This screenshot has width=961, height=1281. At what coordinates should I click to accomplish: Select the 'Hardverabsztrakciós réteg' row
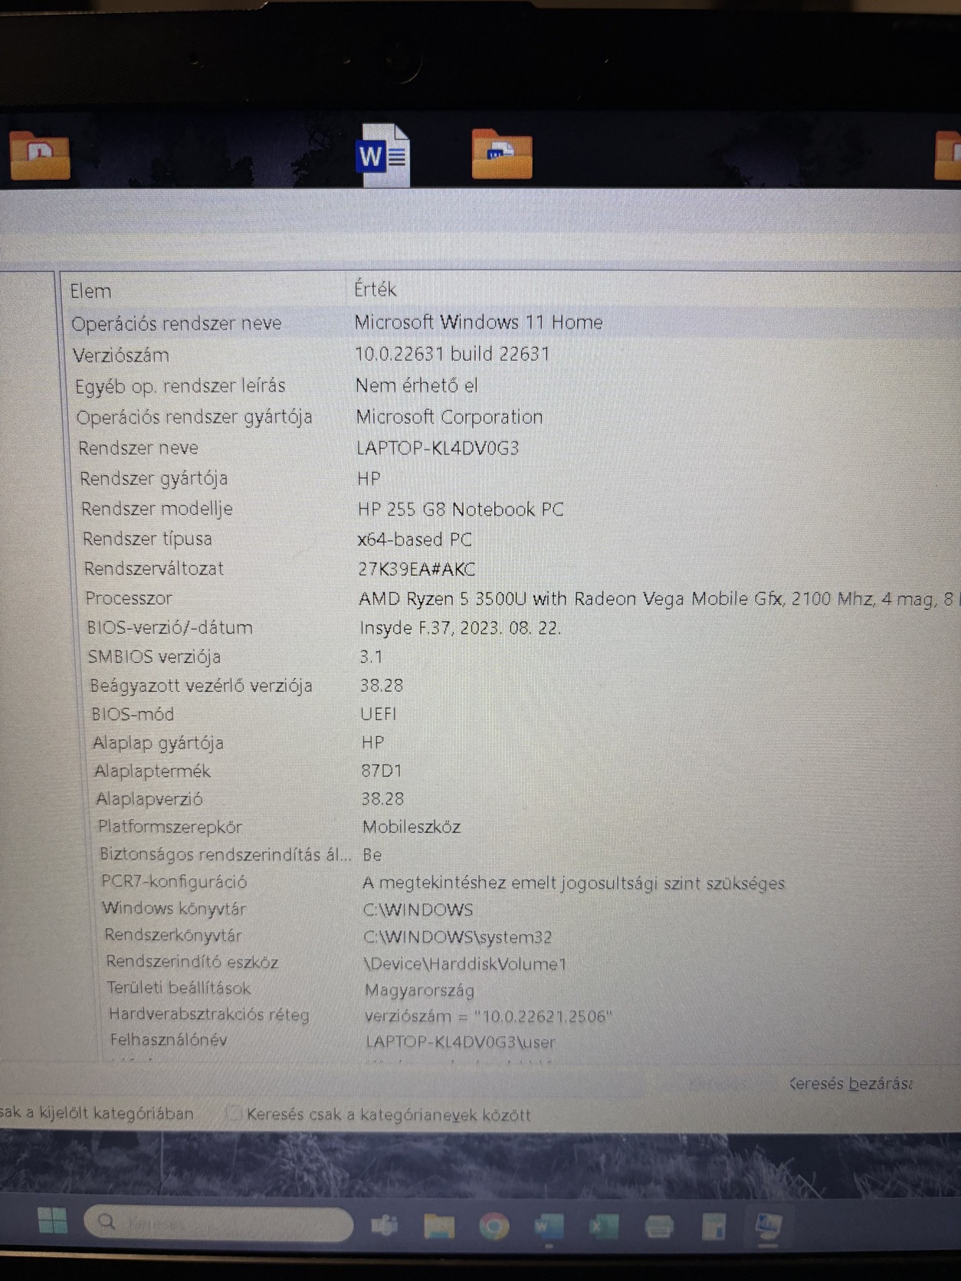(x=512, y=1014)
